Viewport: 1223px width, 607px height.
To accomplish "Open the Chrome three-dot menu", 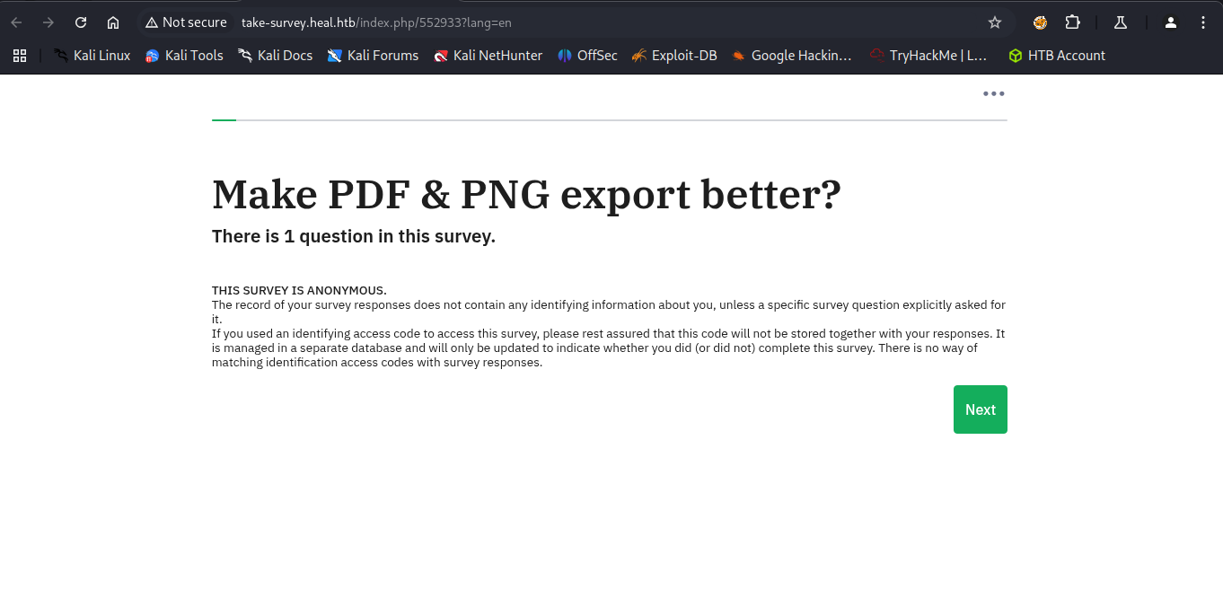I will click(x=1203, y=22).
